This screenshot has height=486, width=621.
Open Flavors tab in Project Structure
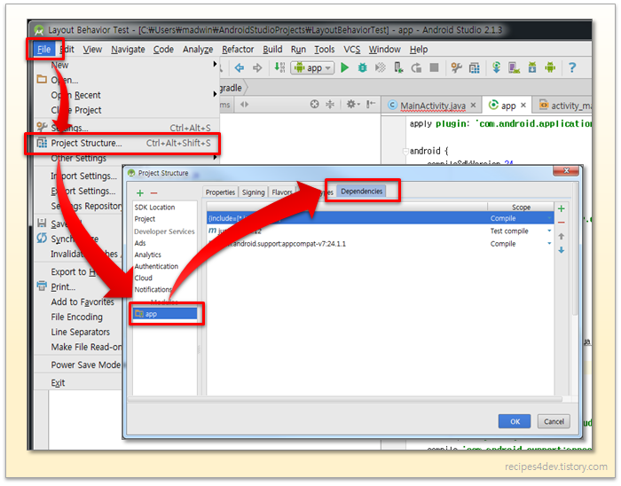click(282, 192)
